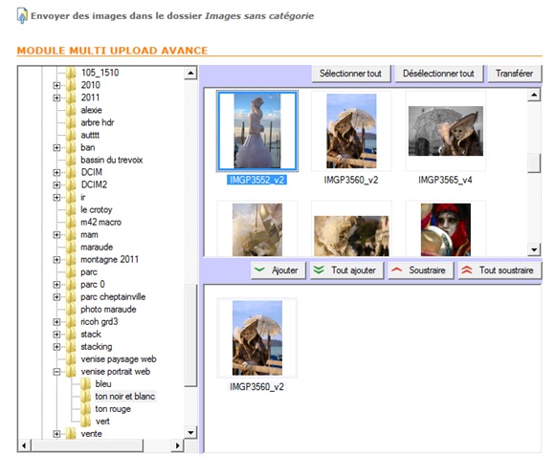The height and width of the screenshot is (476, 556).
Task: Select the IMGP3565_v4 black and white thumbnail
Action: coord(445,131)
